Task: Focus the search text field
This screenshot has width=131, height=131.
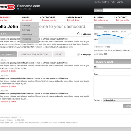Action: point(117,10)
